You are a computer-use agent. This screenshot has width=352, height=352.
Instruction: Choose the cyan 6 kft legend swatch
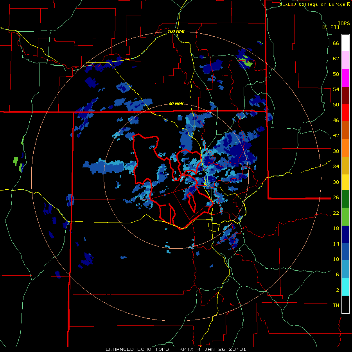pyautogui.click(x=345, y=287)
